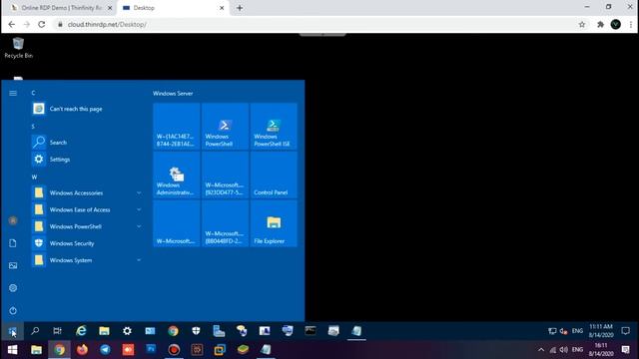Click the Settings gear in Start left rail
639x359 pixels.
[x=13, y=288]
